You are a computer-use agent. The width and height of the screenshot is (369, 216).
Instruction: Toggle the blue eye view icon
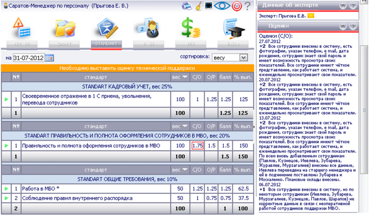point(222,6)
